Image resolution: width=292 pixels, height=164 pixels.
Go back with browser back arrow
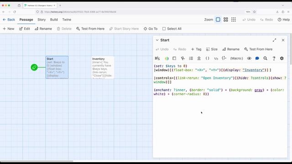pyautogui.click(x=4, y=12)
